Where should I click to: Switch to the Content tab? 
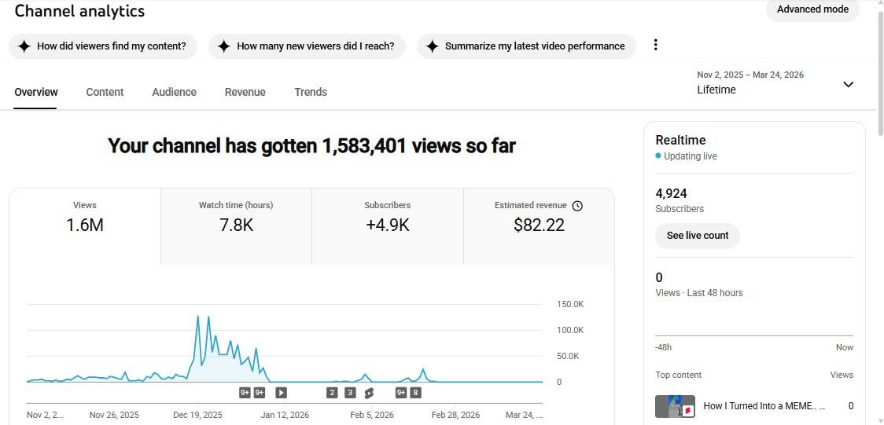[x=105, y=92]
